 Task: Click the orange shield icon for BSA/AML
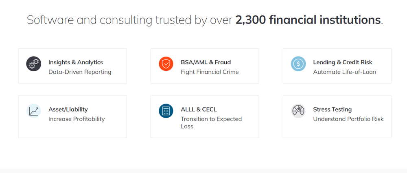click(166, 64)
